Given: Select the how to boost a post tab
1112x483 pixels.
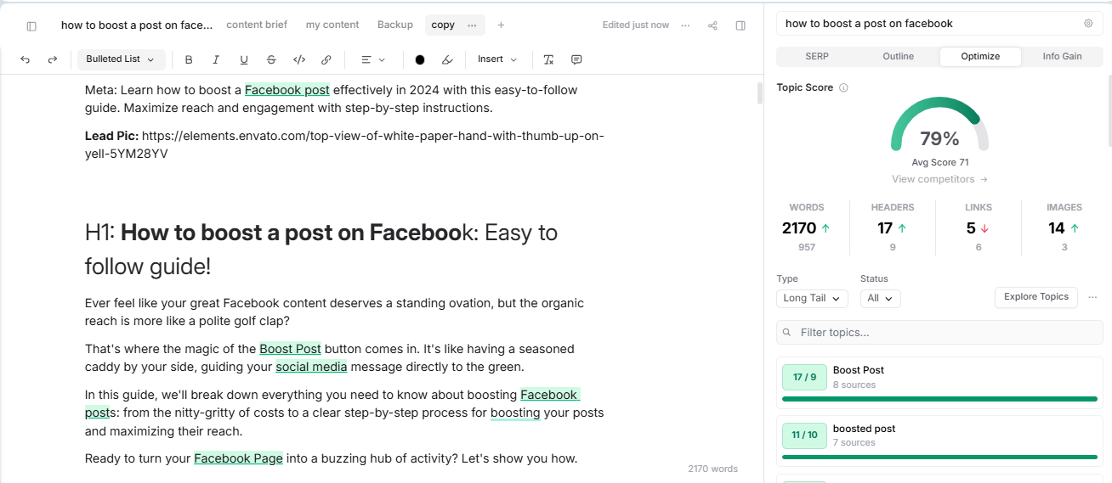Looking at the screenshot, I should coord(137,25).
